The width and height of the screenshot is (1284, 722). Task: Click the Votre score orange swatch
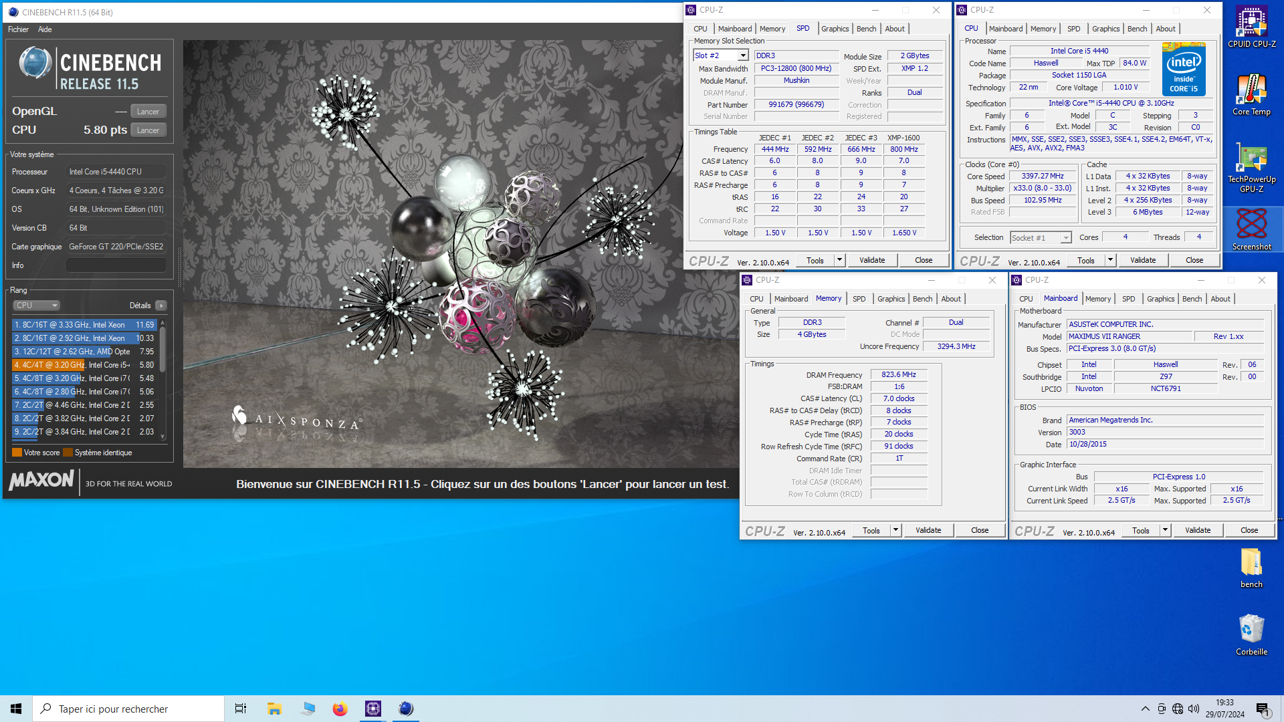tap(17, 453)
